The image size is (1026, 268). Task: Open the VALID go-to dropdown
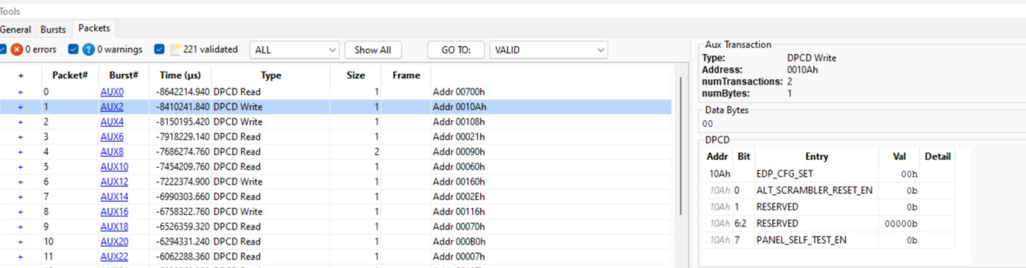[x=548, y=50]
